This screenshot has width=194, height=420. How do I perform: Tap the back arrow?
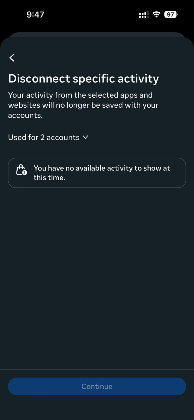tap(12, 58)
